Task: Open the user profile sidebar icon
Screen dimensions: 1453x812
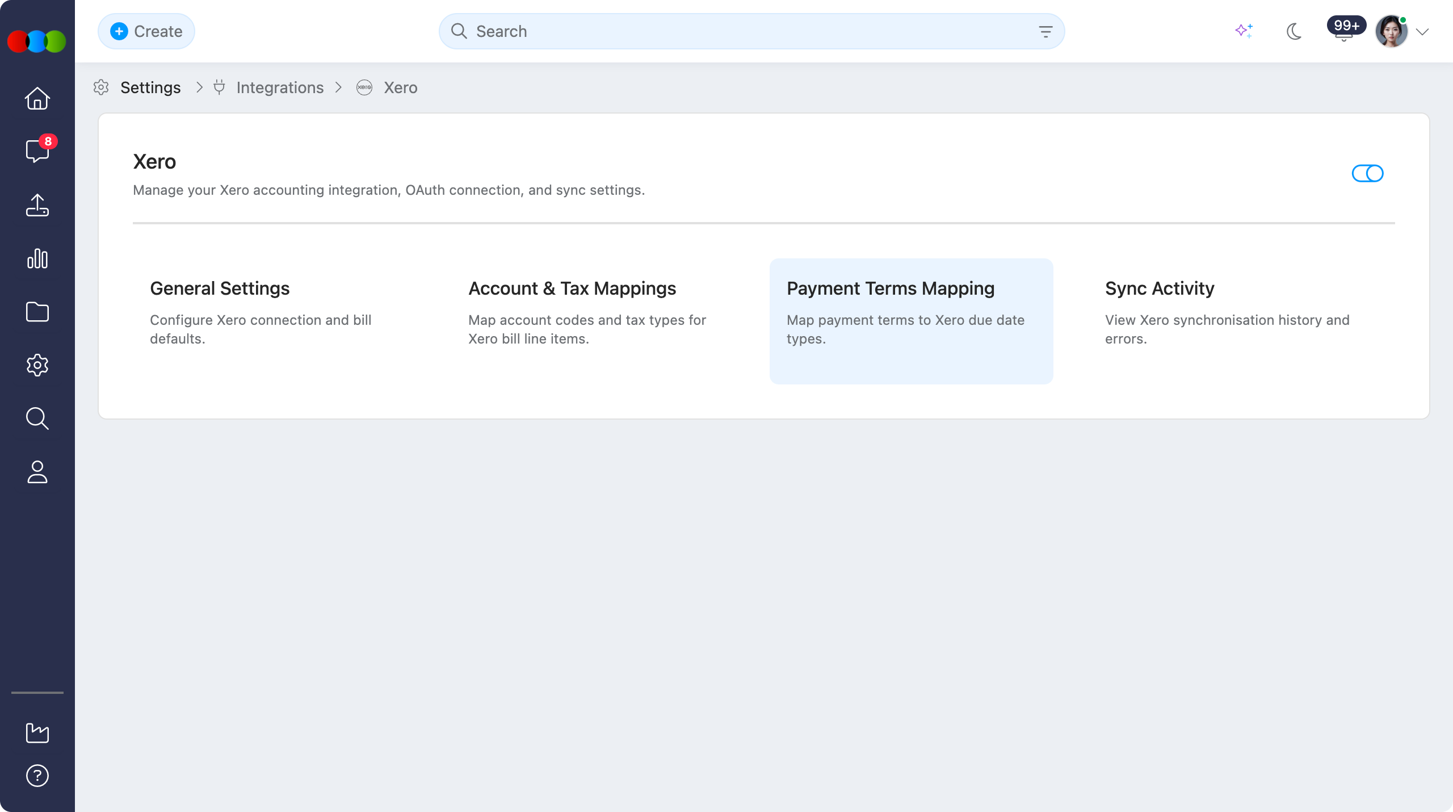Action: [37, 472]
